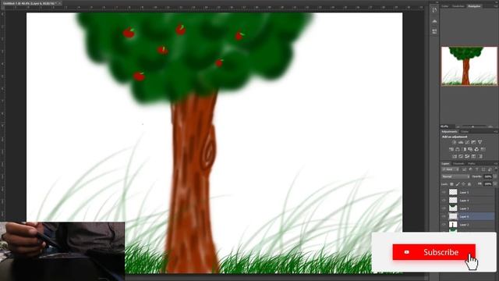Select Layer 4 in the Layers panel
Screen dimensions: 499x281
pos(468,200)
